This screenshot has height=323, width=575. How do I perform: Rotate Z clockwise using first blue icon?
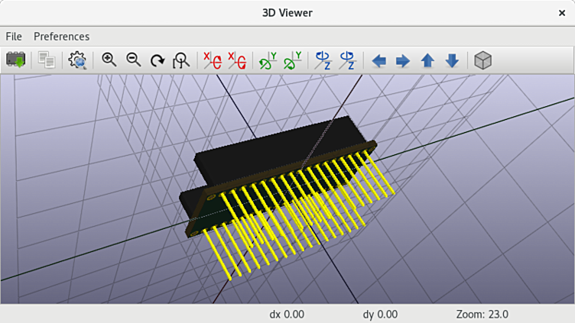[323, 60]
